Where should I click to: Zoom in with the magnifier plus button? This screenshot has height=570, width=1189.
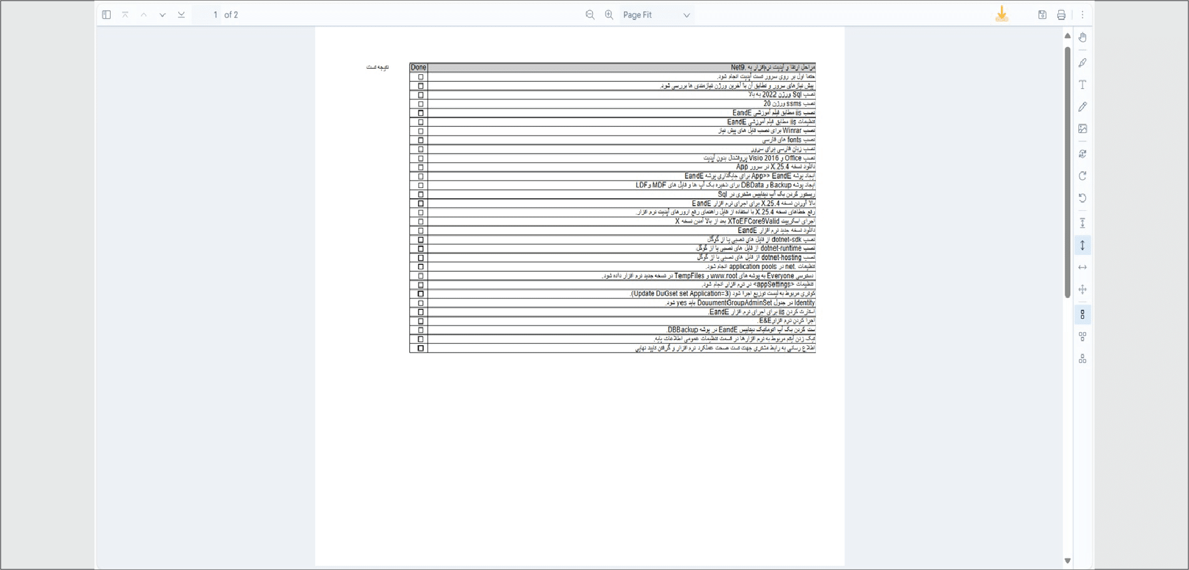609,15
